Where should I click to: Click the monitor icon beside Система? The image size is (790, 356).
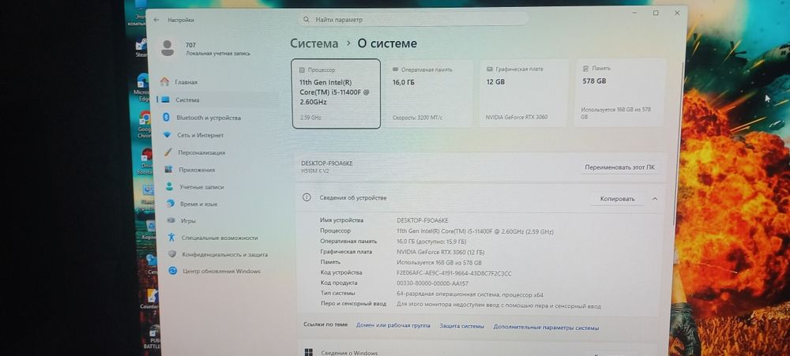click(x=165, y=99)
